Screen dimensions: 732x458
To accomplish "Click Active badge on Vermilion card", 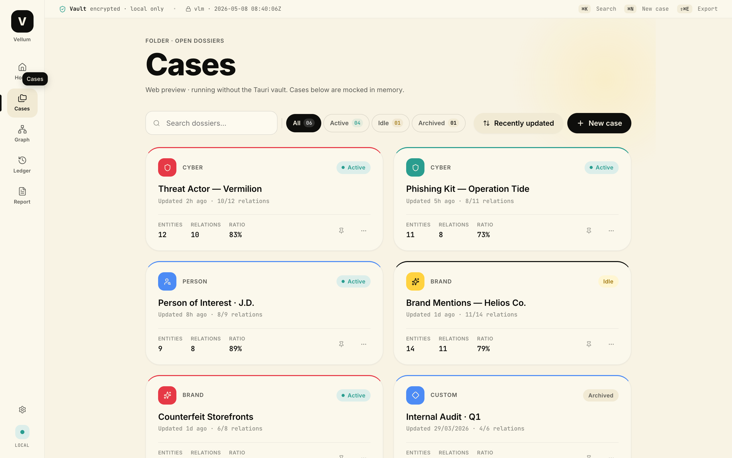I will pos(353,167).
